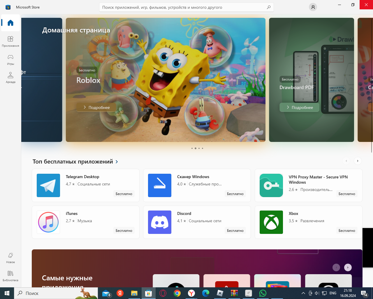
Task: Click the Drawboard PDF banner card
Action: pyautogui.click(x=312, y=80)
